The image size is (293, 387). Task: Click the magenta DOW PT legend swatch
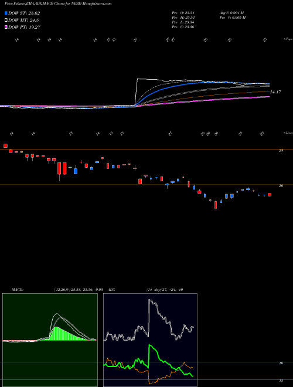click(x=6, y=28)
